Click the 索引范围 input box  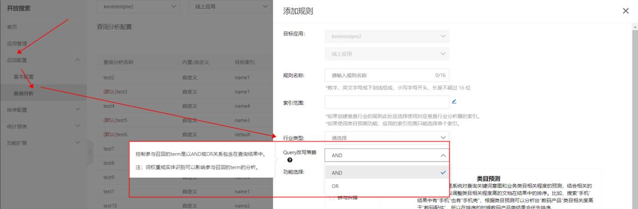coord(387,102)
